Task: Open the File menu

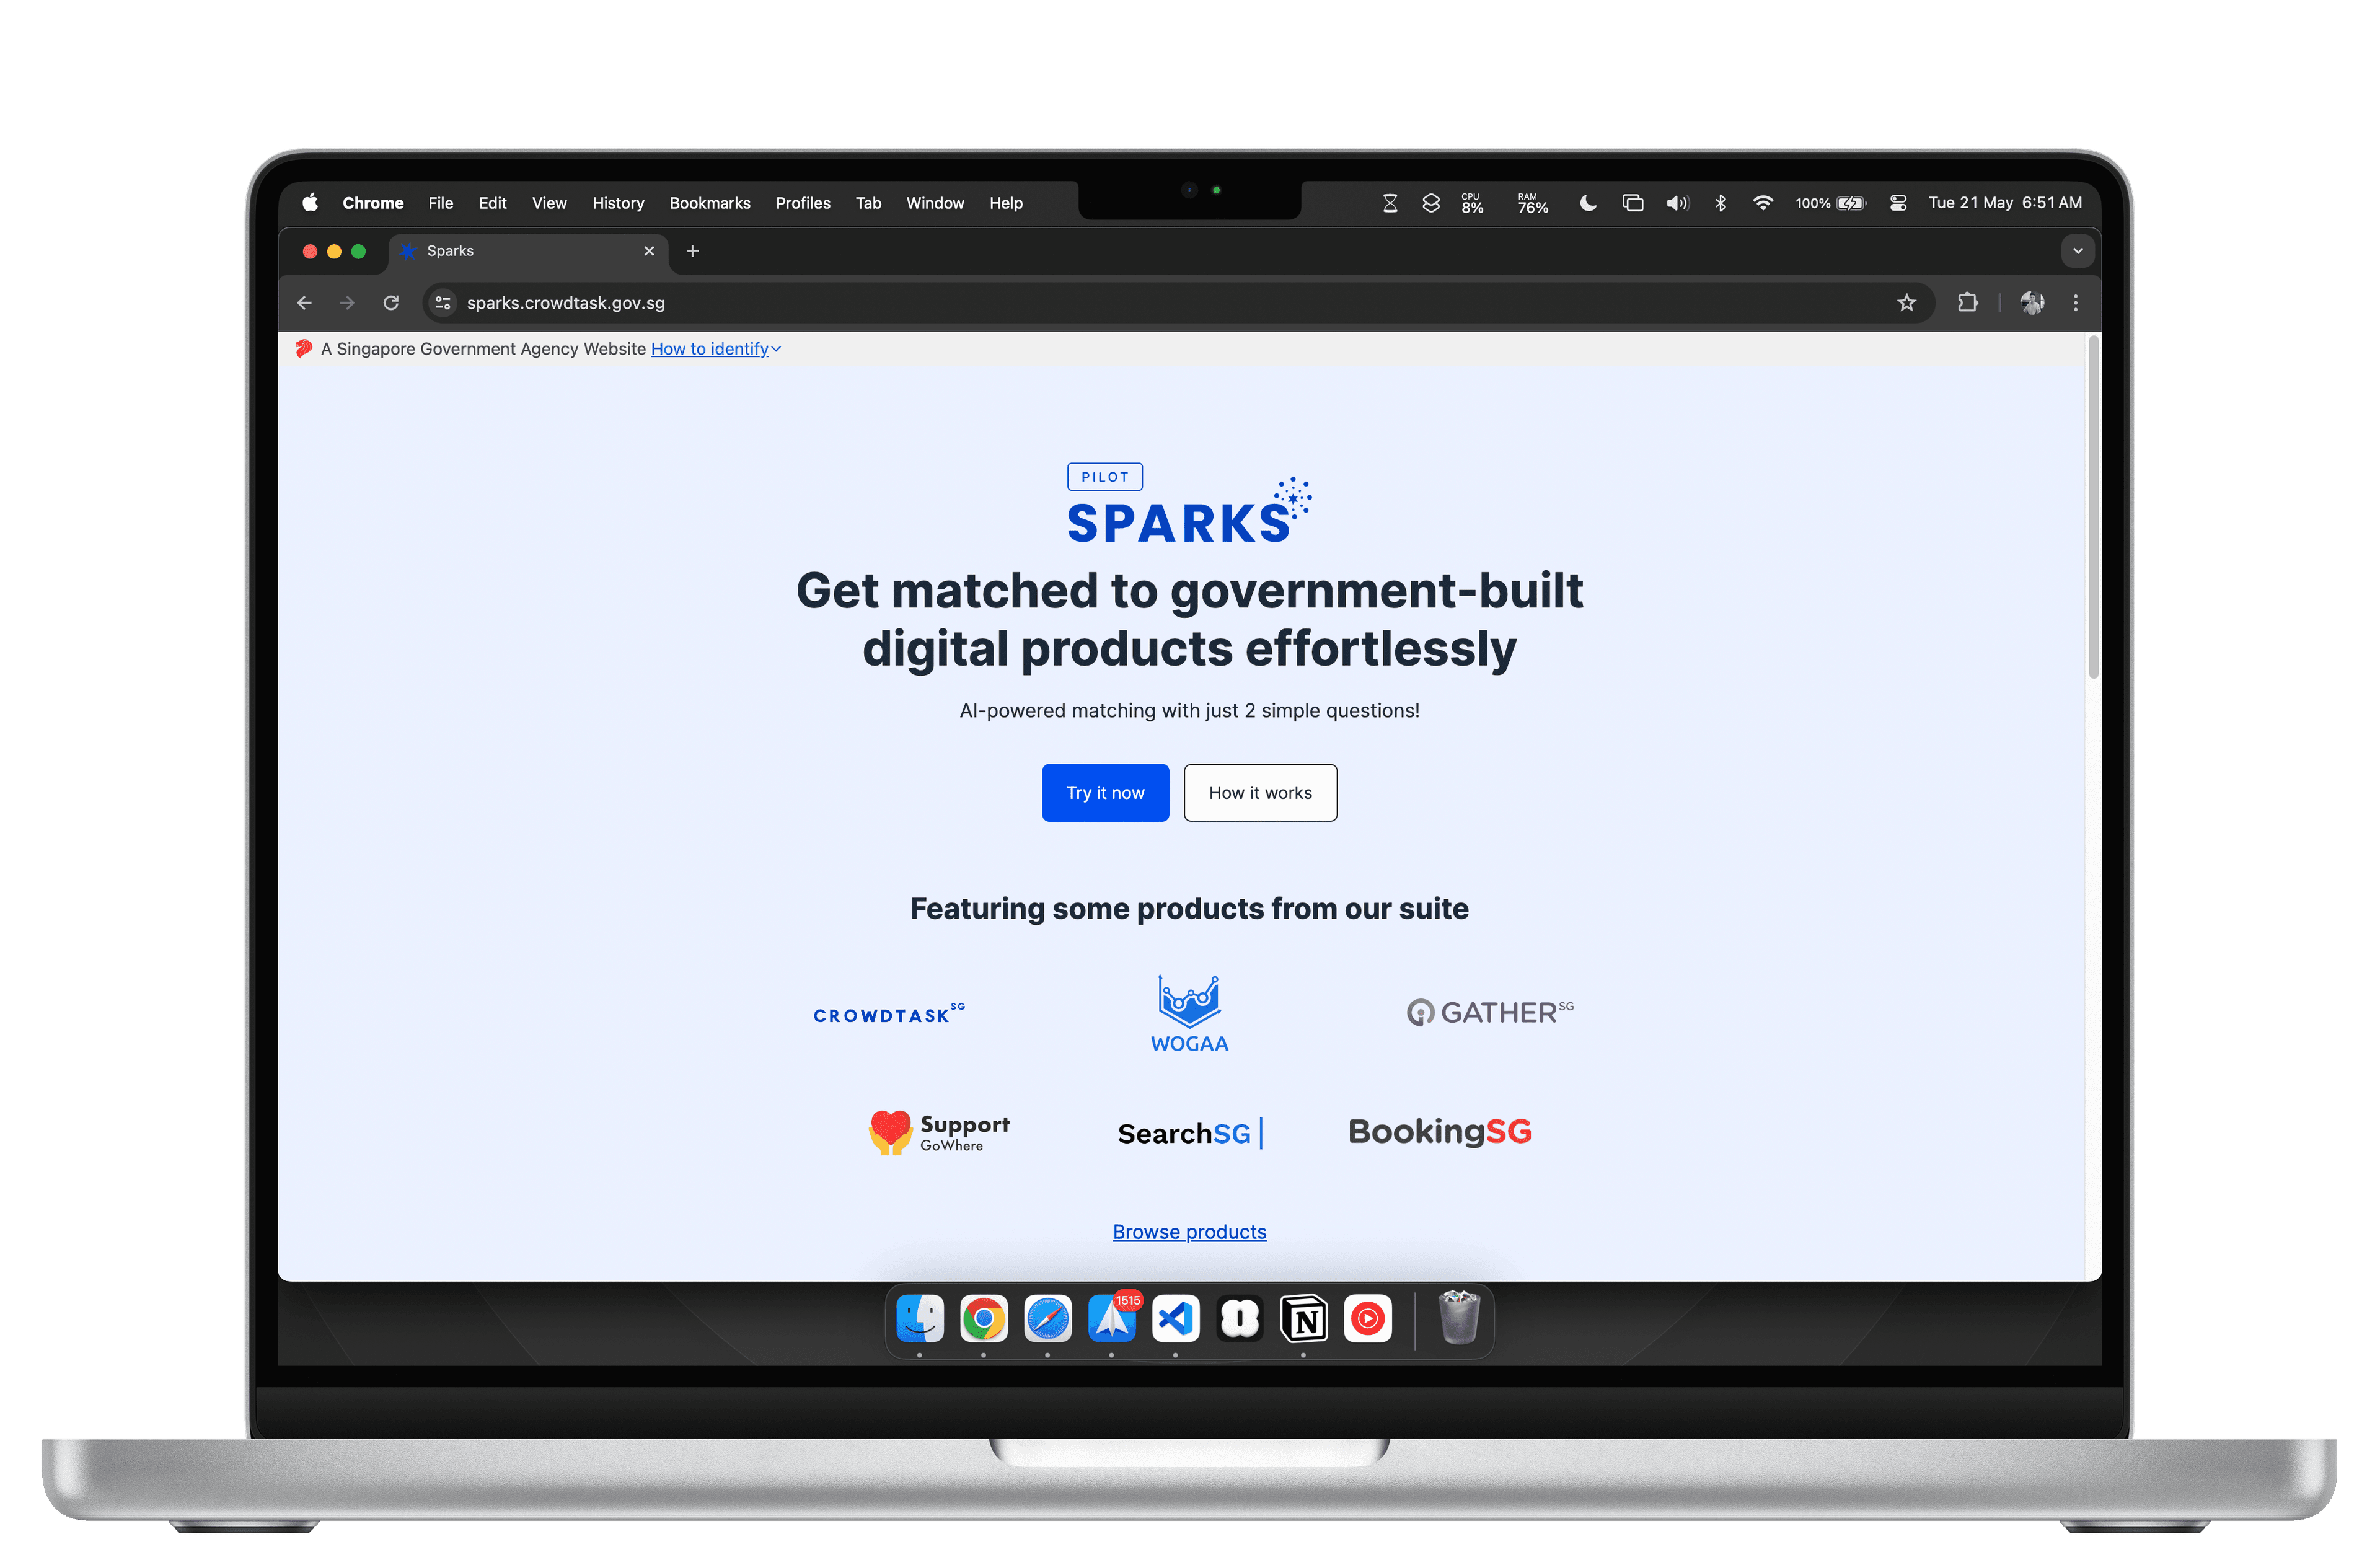Action: pos(441,203)
